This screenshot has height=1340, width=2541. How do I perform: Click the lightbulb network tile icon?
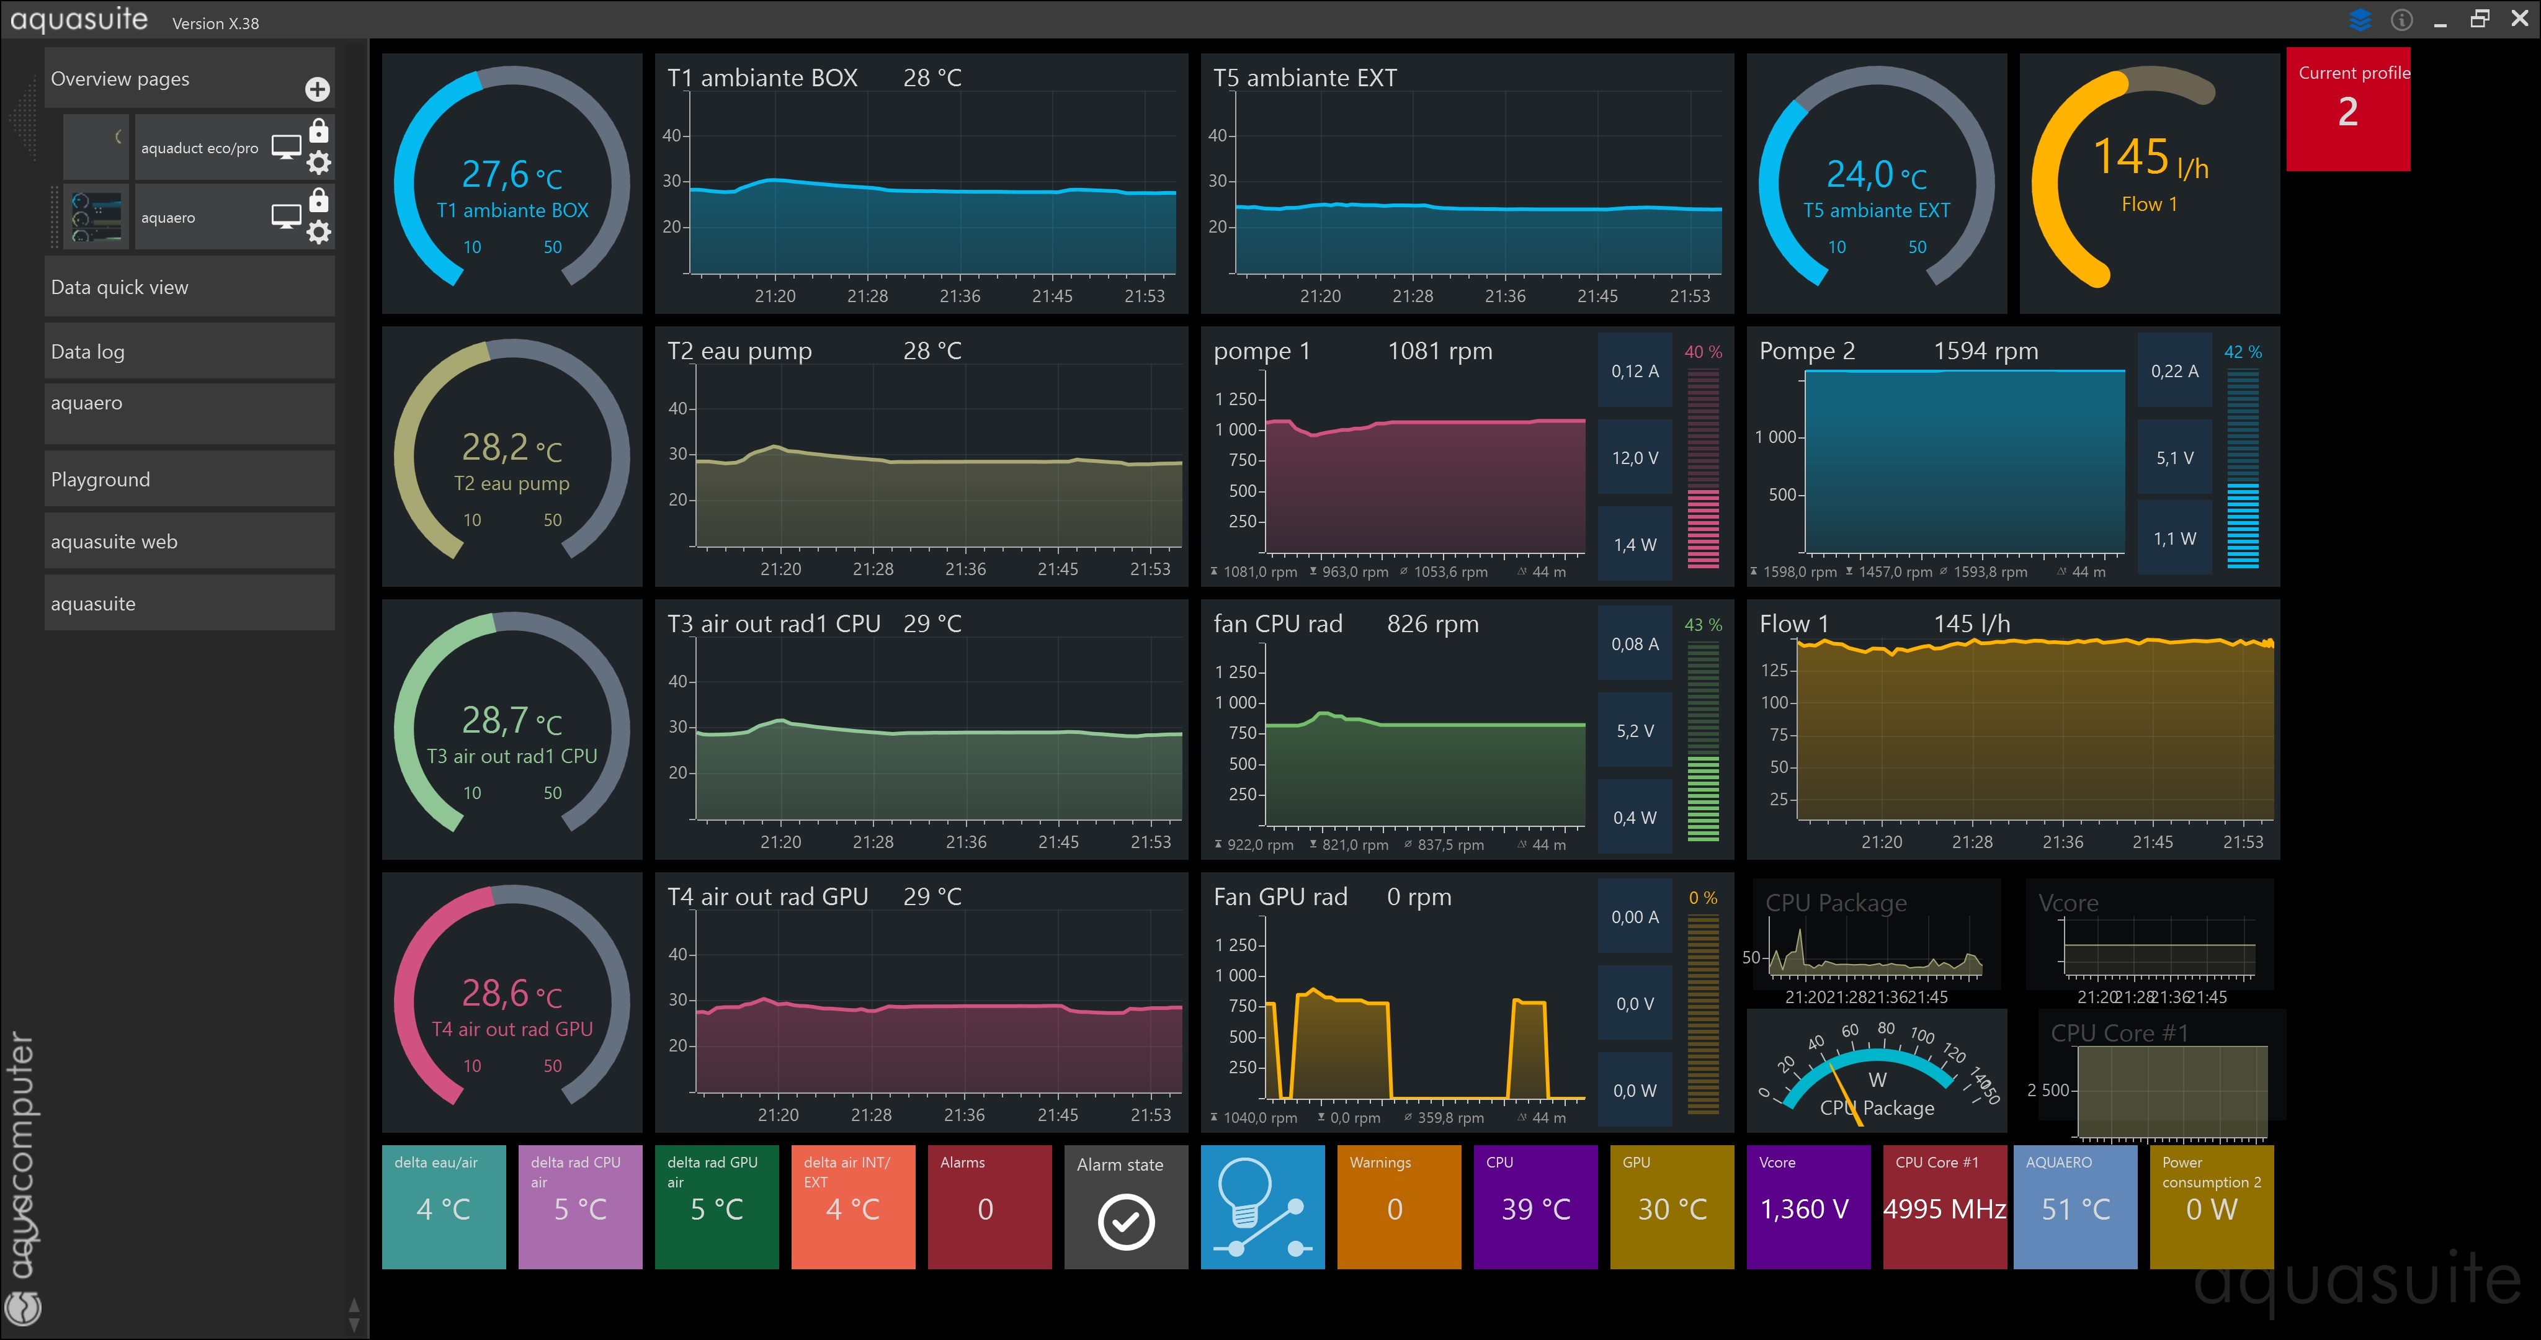(x=1262, y=1206)
